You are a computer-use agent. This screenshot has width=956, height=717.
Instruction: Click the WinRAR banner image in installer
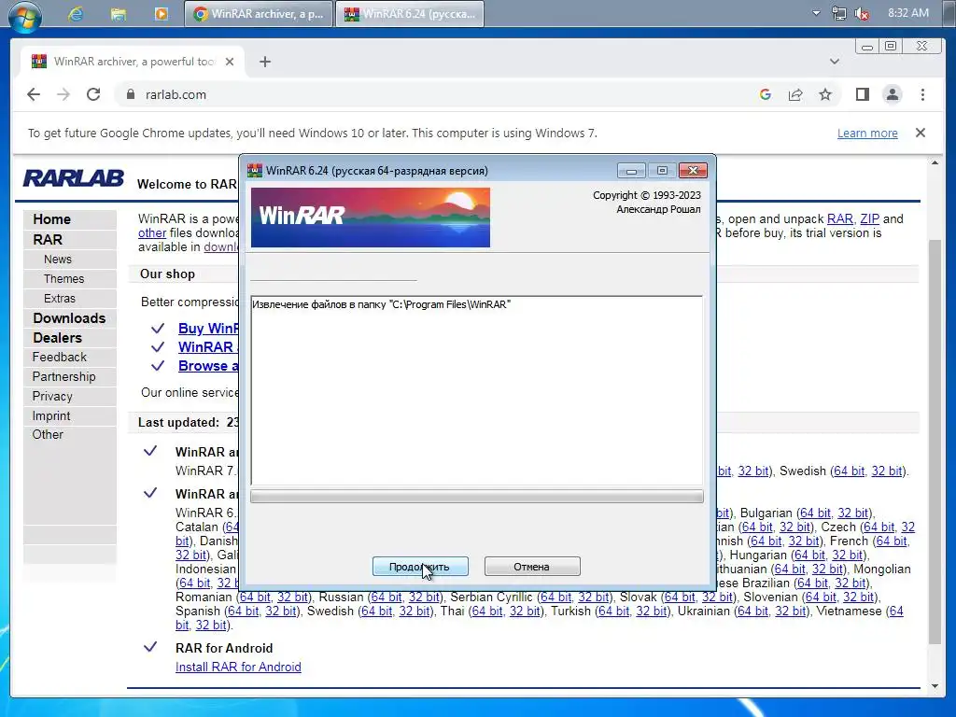(370, 218)
